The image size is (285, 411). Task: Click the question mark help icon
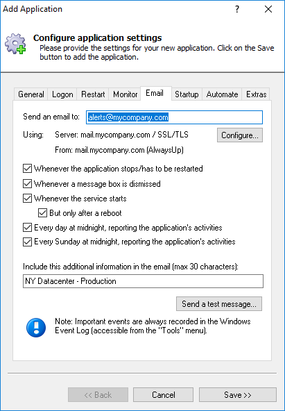[x=237, y=9]
